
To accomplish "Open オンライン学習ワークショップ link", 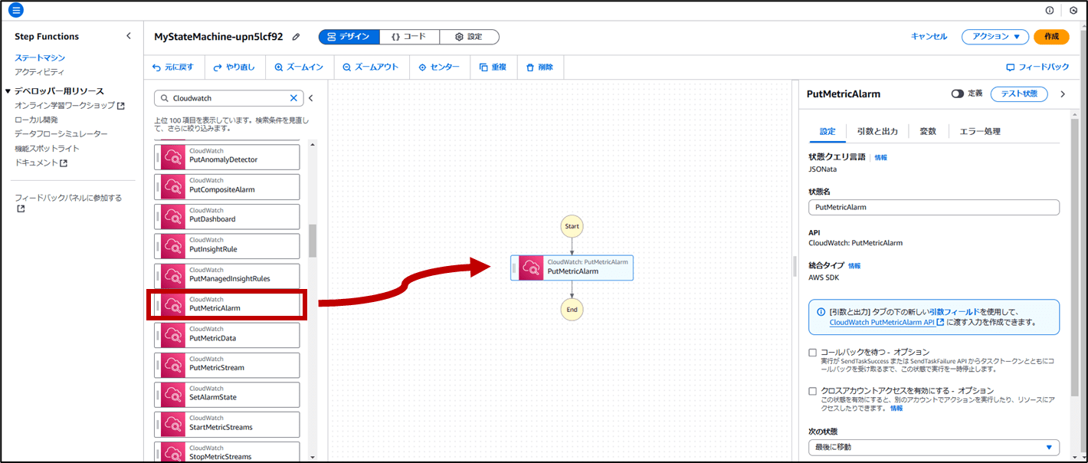I will (70, 105).
